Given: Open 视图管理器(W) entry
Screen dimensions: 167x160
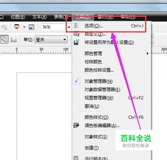Looking at the screenshot, I should [111, 98].
